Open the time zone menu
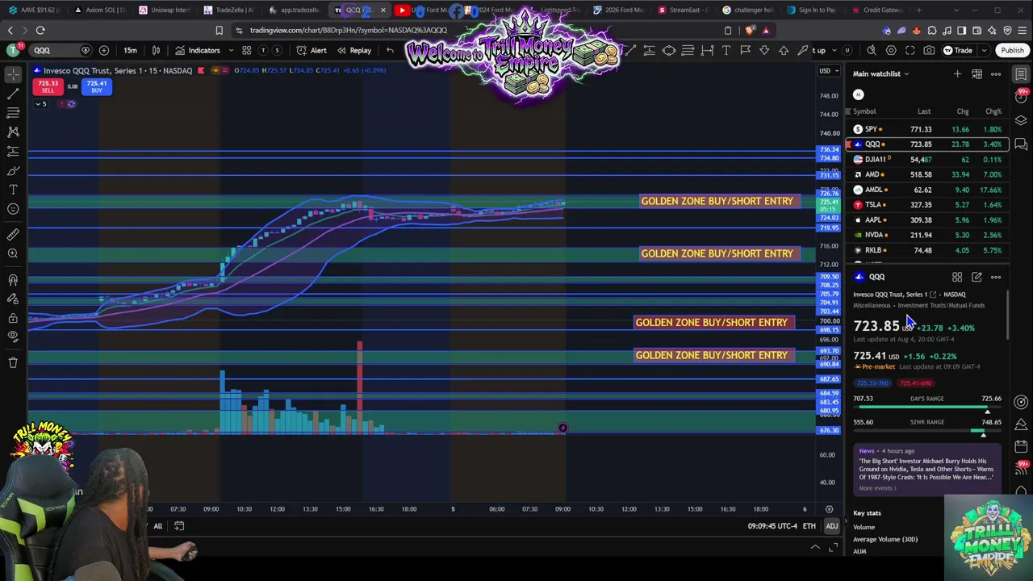 [x=772, y=526]
